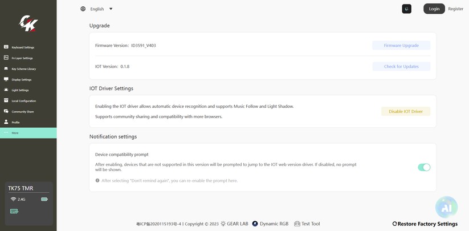The height and width of the screenshot is (231, 469).
Task: Click the info icon beside 'Don't remind again' note
Action: (x=97, y=180)
